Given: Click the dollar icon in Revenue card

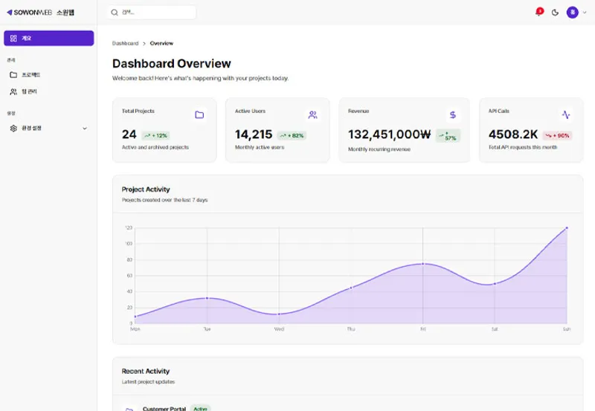Looking at the screenshot, I should [x=452, y=114].
